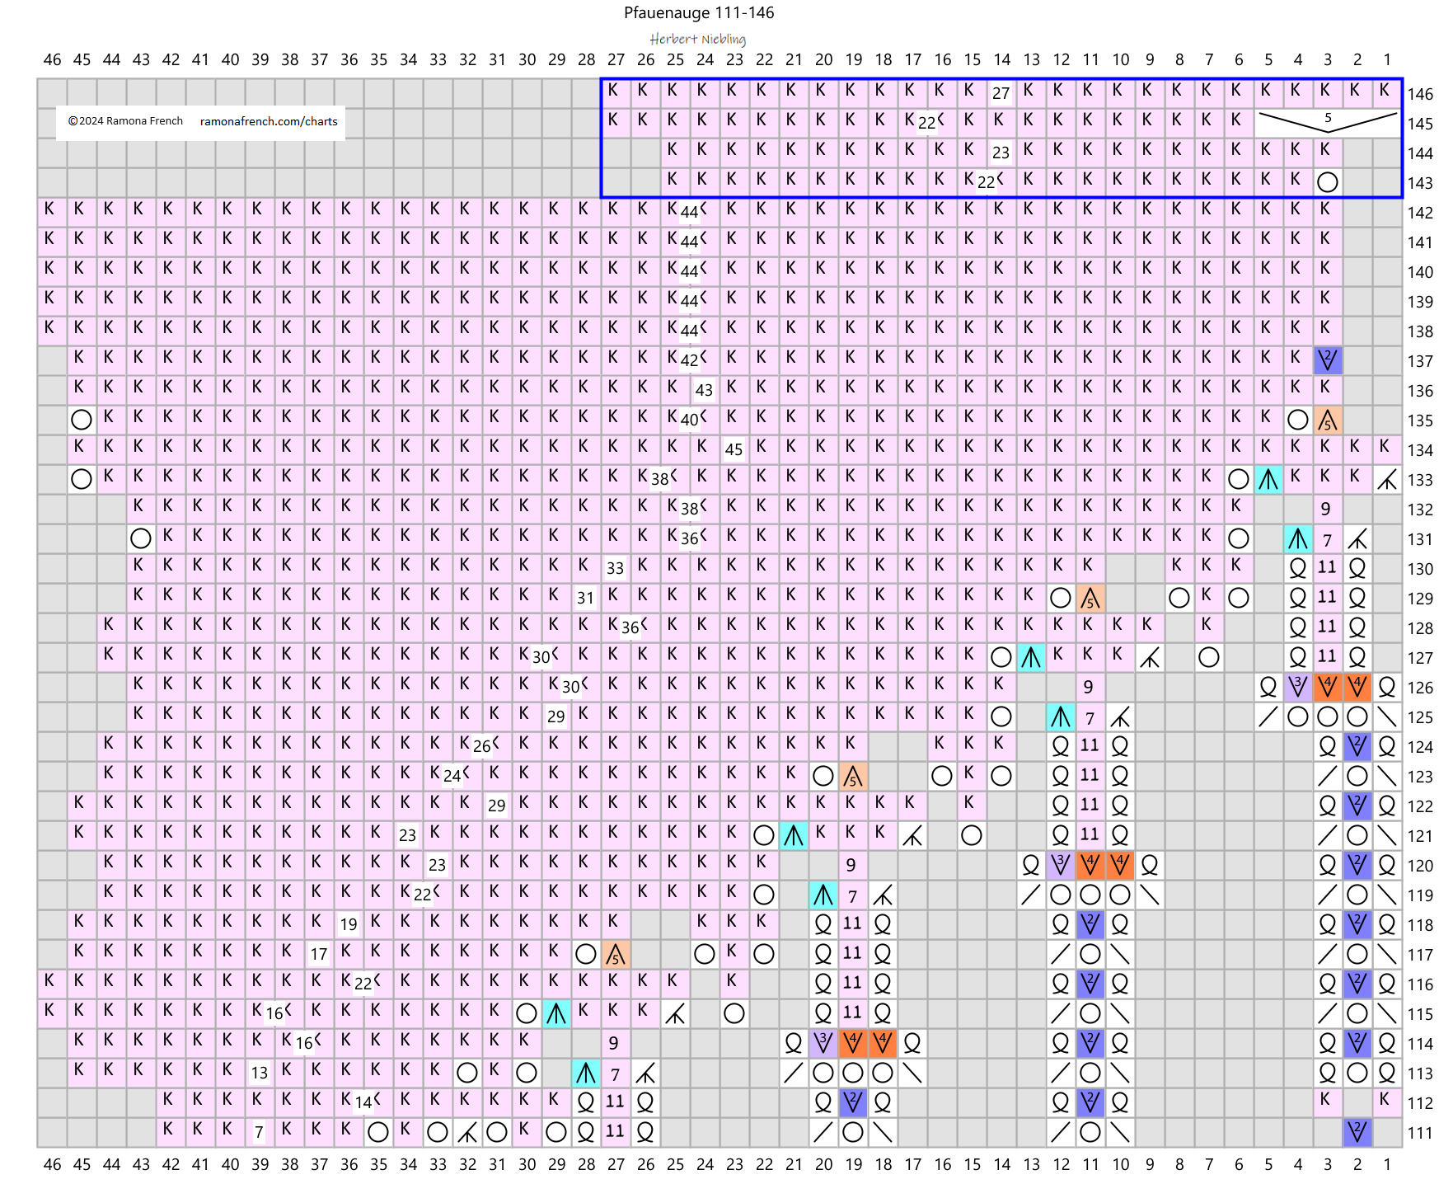Click the light purple 3 symbol in row 126
The width and height of the screenshot is (1439, 1184).
pyautogui.click(x=1297, y=686)
